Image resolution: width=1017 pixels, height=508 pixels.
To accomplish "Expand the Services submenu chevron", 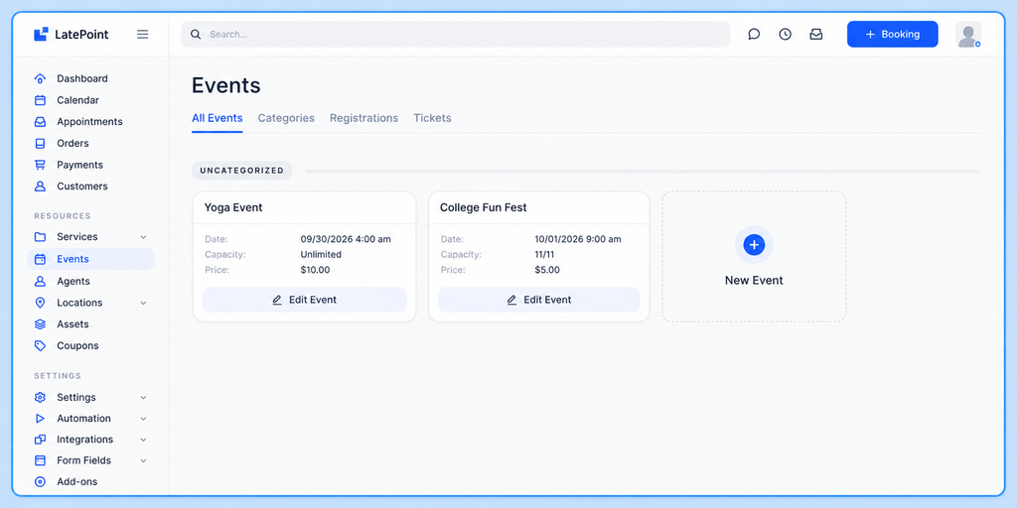I will (143, 237).
